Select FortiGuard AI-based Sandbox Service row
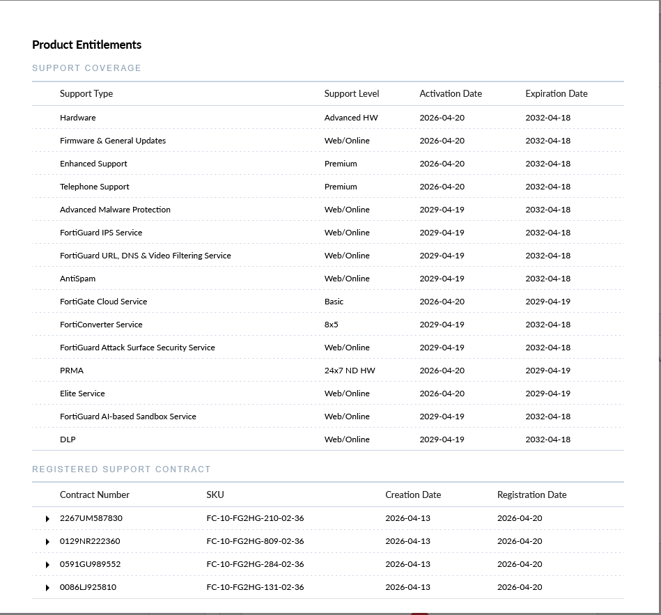The image size is (661, 615). point(328,416)
